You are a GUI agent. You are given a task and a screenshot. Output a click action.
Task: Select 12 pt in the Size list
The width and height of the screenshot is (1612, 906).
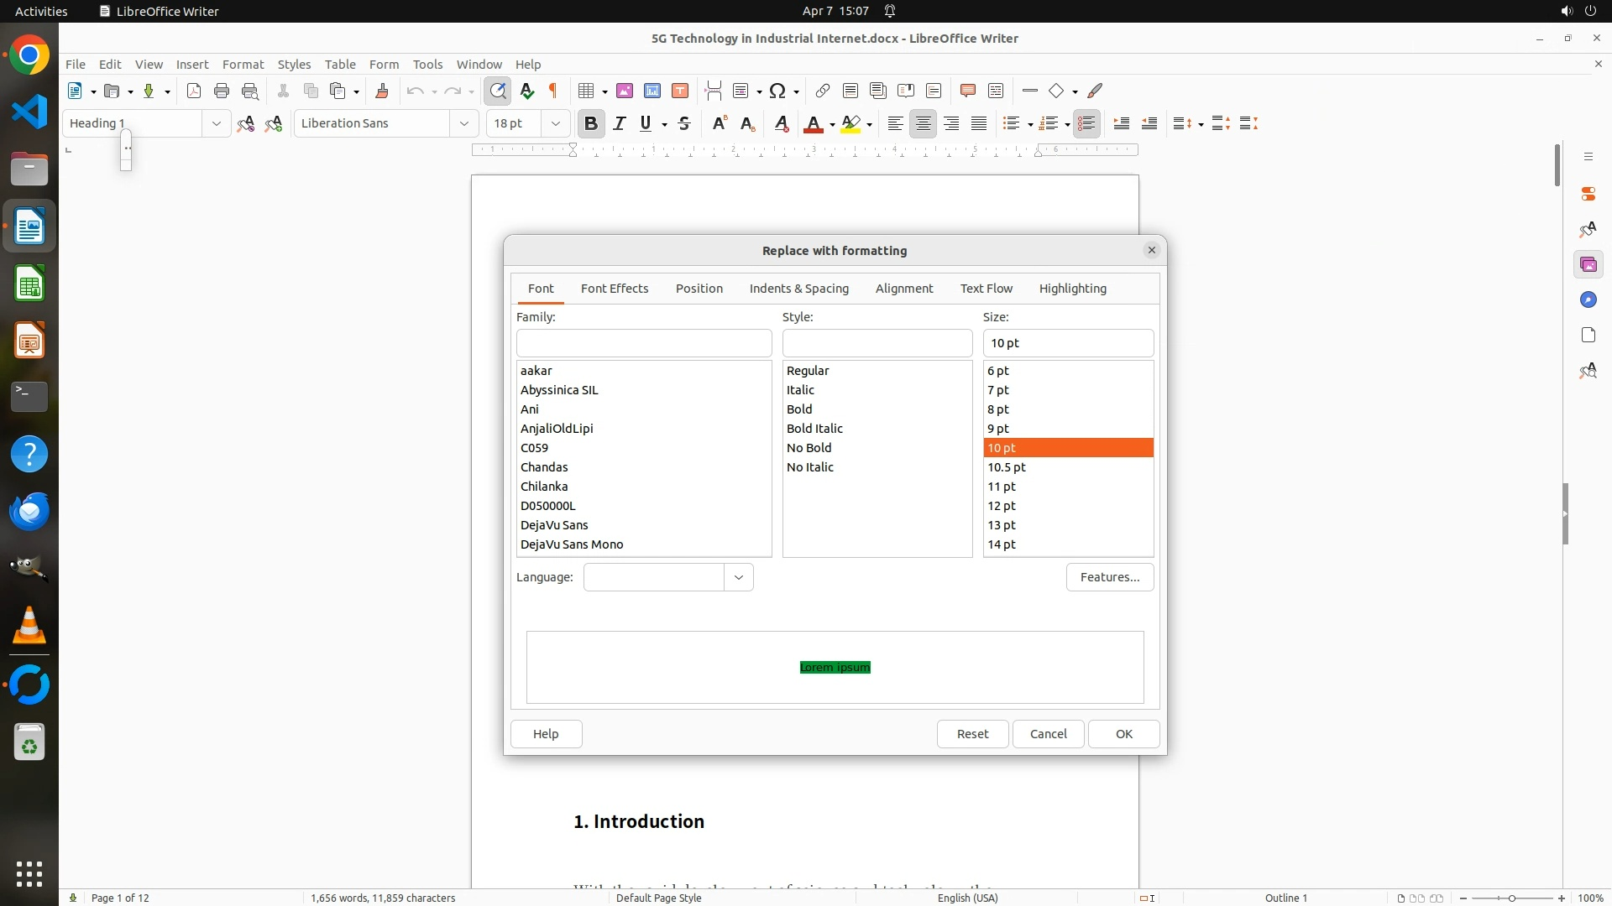point(1002,506)
